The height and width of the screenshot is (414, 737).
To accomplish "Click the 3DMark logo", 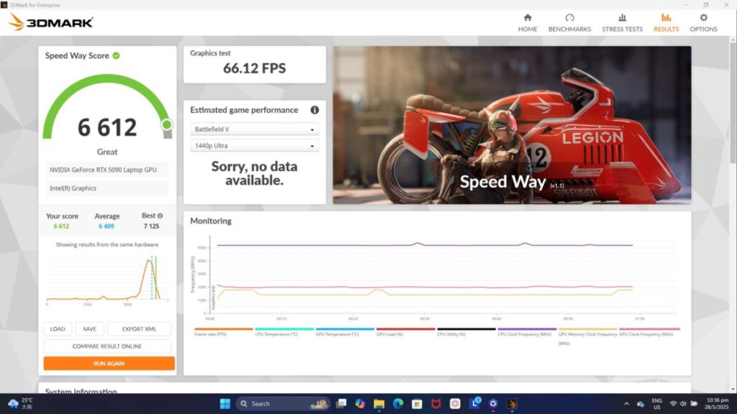I will [x=51, y=22].
